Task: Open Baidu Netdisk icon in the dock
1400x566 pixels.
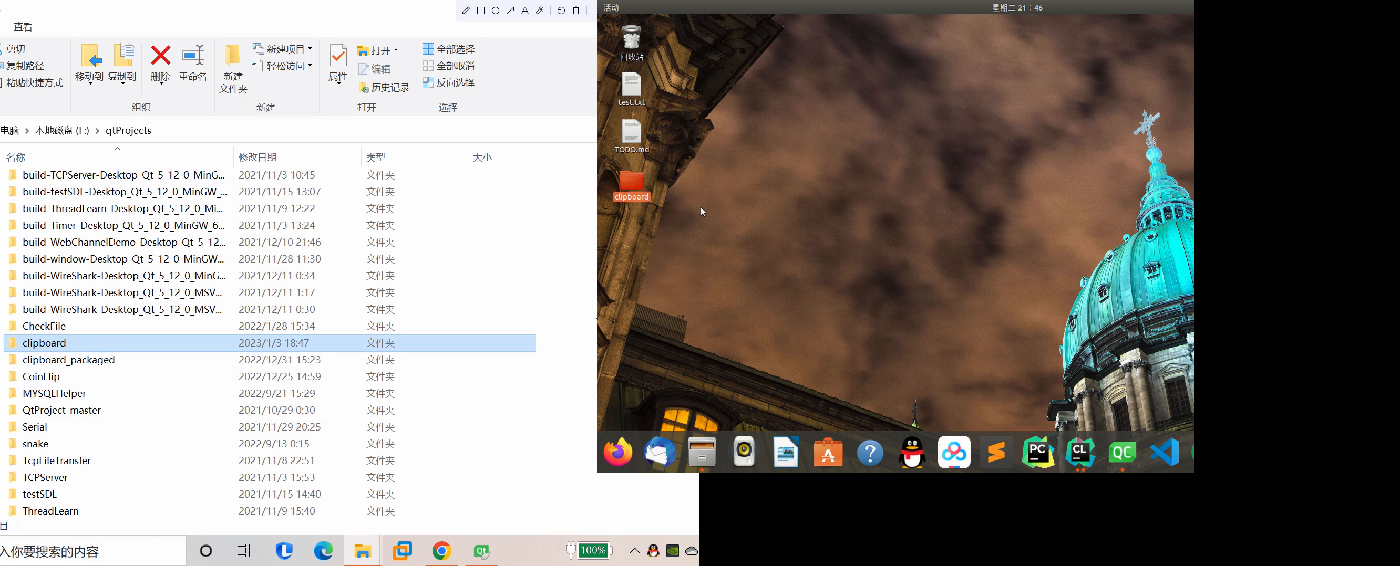Action: point(954,452)
